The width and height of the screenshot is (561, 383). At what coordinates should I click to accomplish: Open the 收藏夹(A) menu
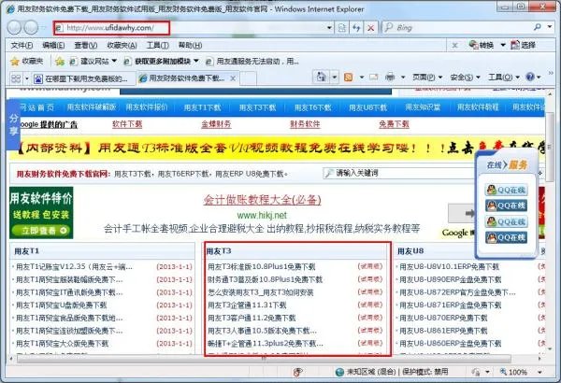pos(122,46)
